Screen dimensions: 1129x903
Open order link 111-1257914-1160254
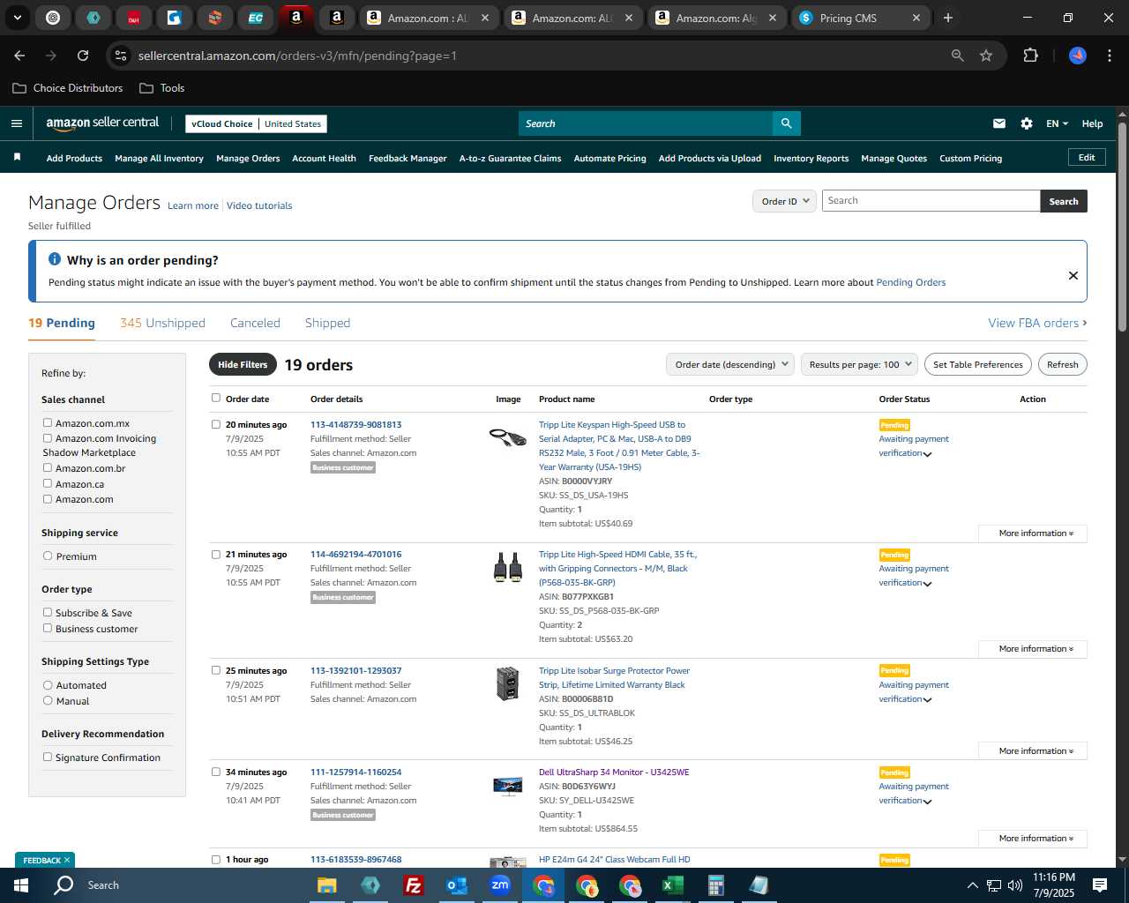355,772
